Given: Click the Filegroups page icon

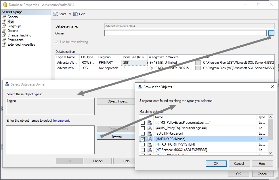Looking at the screenshot, I should (x=4, y=26).
